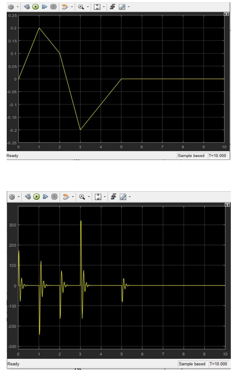Click Ready status text in lower scope
The image size is (236, 370).
[x=13, y=364]
